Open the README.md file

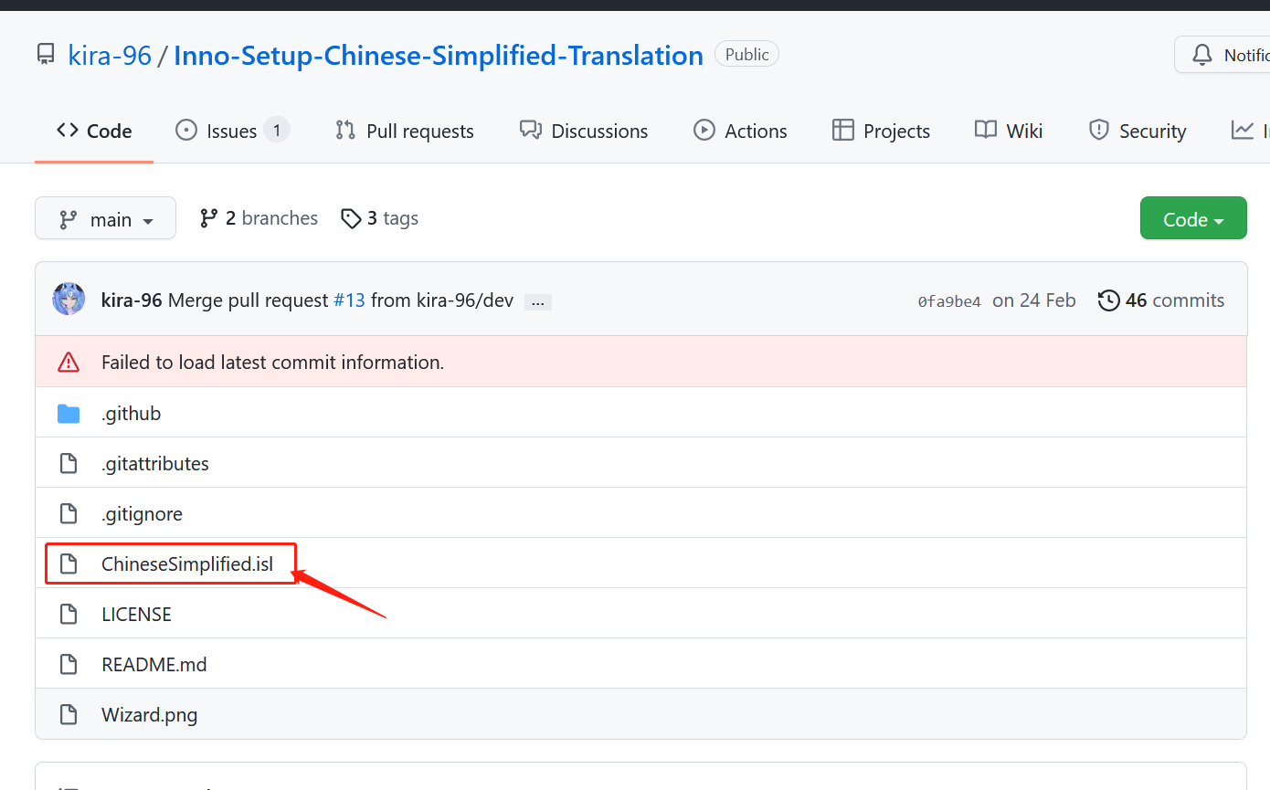click(x=153, y=664)
